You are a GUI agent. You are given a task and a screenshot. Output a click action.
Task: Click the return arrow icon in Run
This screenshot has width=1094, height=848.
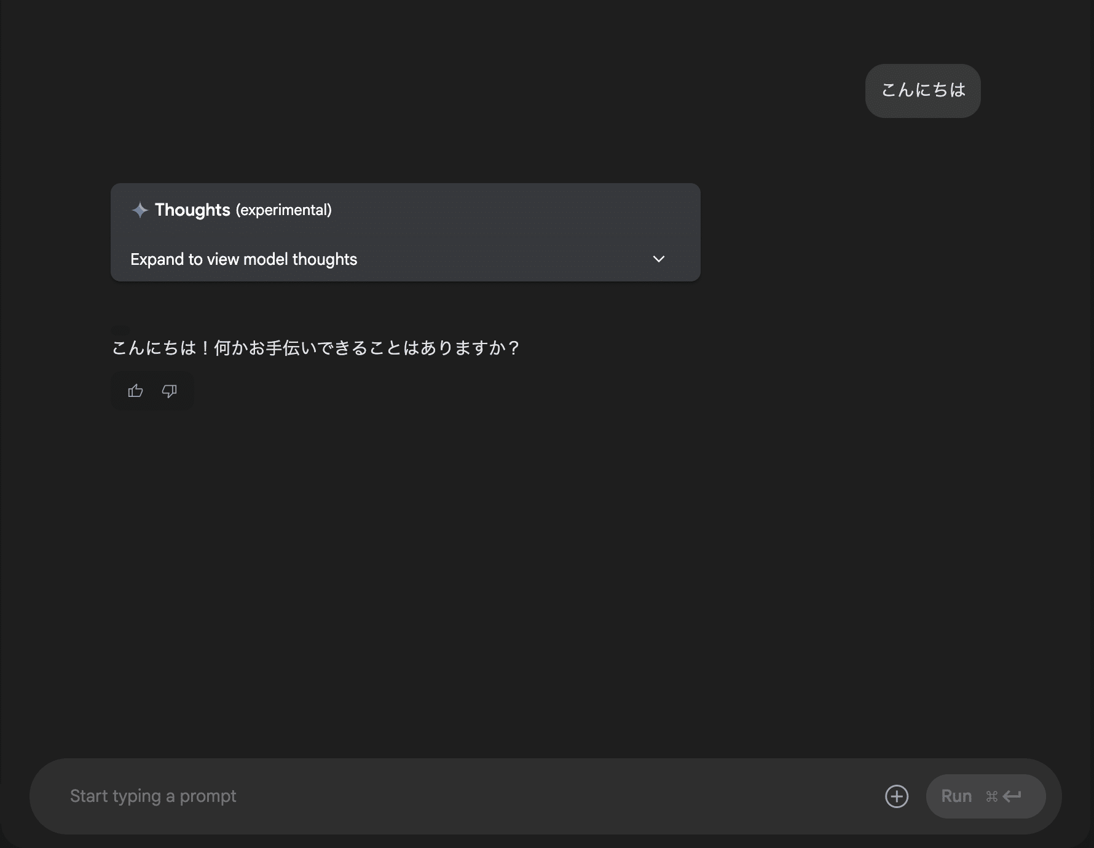click(1012, 796)
